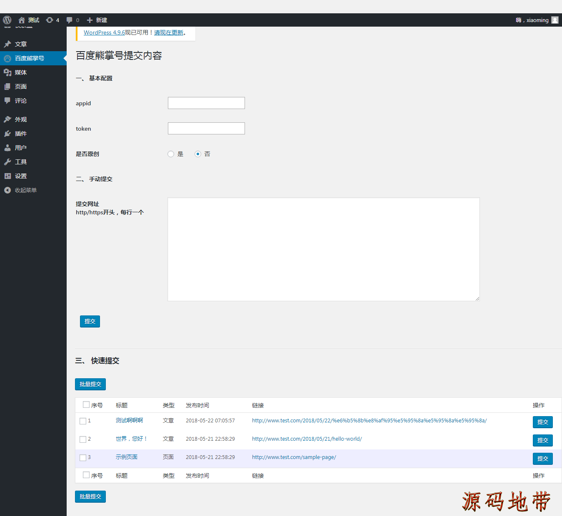Open the WordPress logo menu
Screen dimensions: 562x516
click(x=7, y=20)
